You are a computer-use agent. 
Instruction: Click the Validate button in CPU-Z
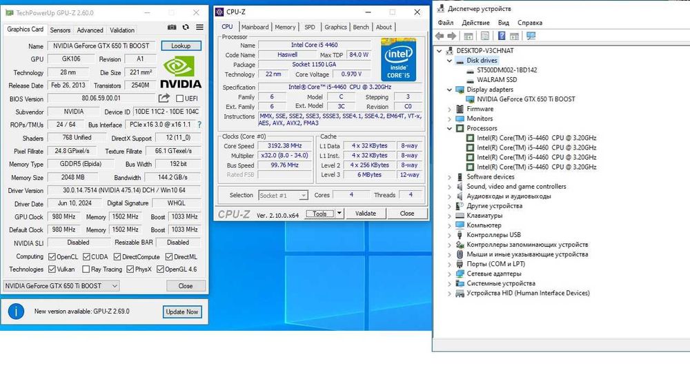tap(366, 214)
